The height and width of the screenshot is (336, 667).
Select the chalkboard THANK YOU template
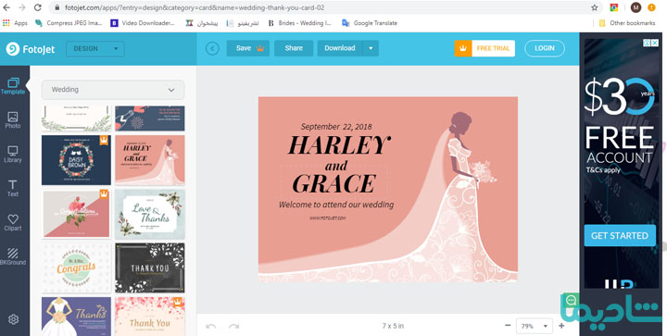150,268
